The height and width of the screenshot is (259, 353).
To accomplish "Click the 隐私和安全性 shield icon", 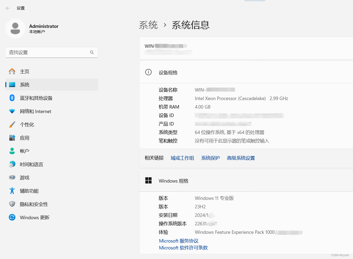I will coord(12,204).
